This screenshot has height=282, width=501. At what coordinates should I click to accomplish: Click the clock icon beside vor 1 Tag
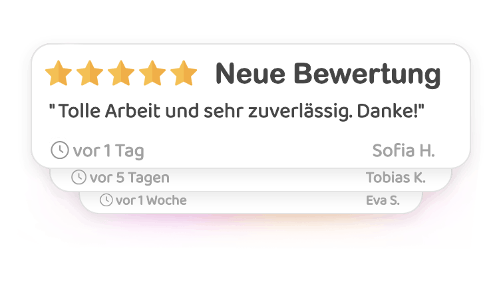click(x=60, y=150)
